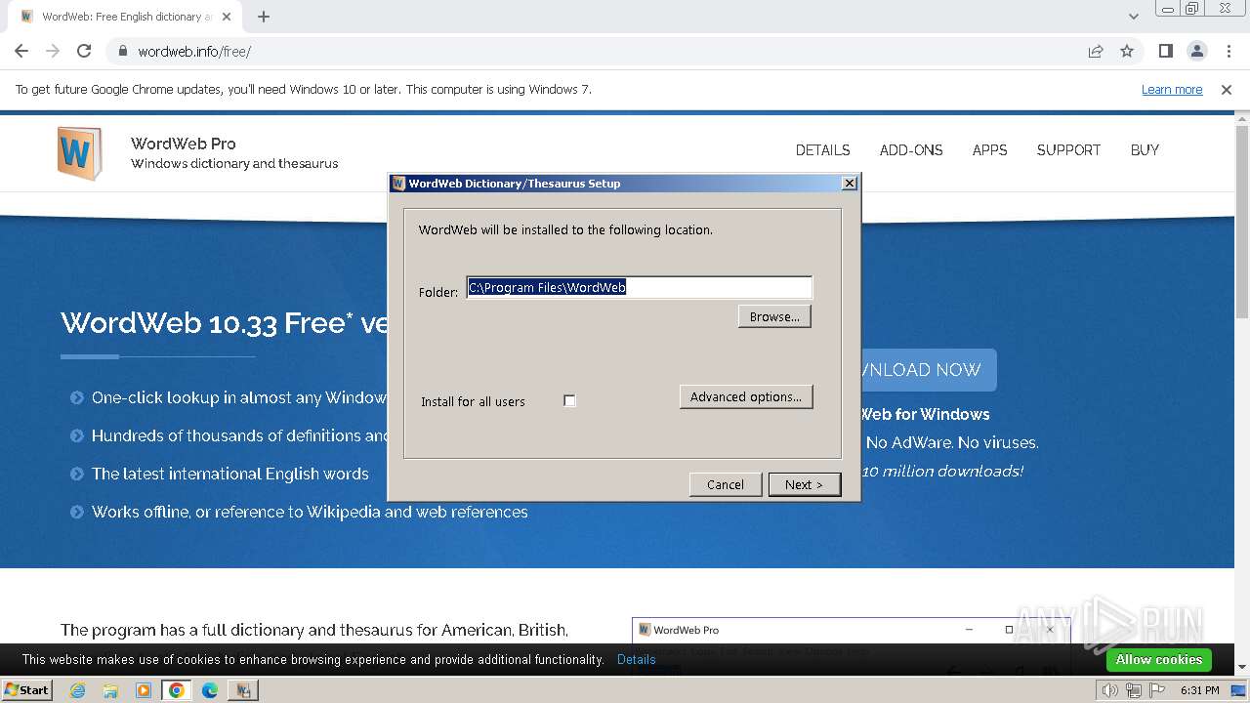Cancel the WordWeb setup
Screen dimensions: 1250x703
tap(726, 484)
